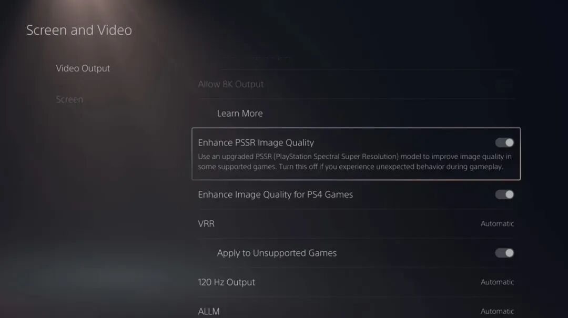Select the Enhance Image Quality for PS4 Games label

[275, 194]
